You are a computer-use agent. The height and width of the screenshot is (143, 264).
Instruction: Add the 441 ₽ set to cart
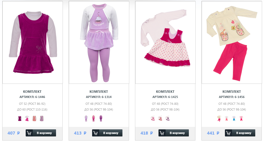[x=240, y=133]
